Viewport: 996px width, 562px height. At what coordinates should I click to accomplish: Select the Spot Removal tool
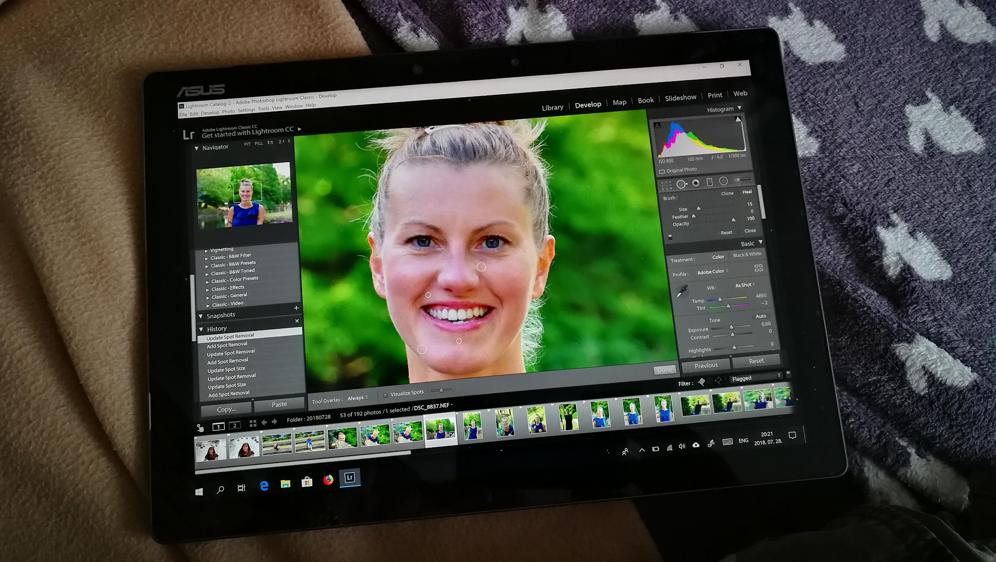pyautogui.click(x=682, y=184)
